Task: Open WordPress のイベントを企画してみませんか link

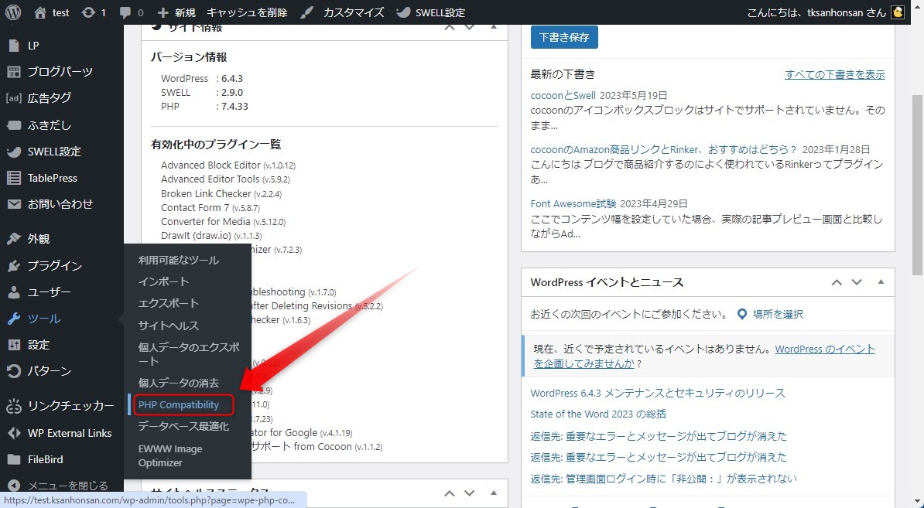Action: click(704, 356)
